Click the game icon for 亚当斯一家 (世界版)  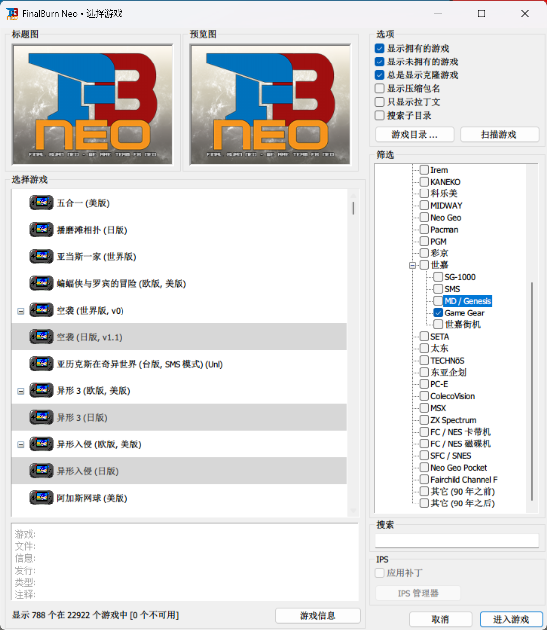41,256
